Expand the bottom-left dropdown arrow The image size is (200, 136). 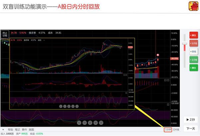(3, 130)
